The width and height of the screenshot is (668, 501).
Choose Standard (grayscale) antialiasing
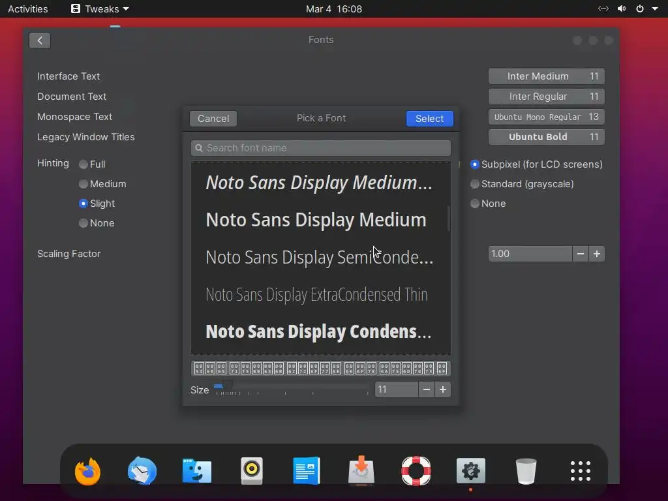[522, 183]
